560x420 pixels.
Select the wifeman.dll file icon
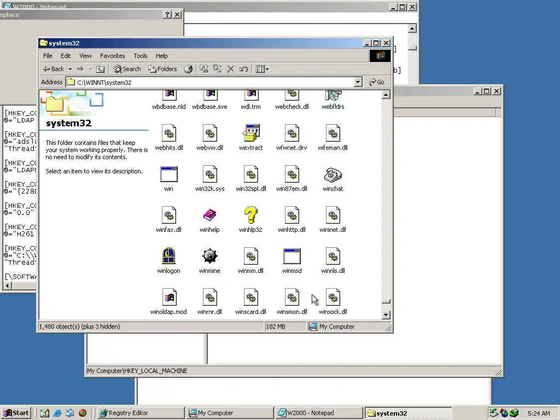click(x=333, y=133)
